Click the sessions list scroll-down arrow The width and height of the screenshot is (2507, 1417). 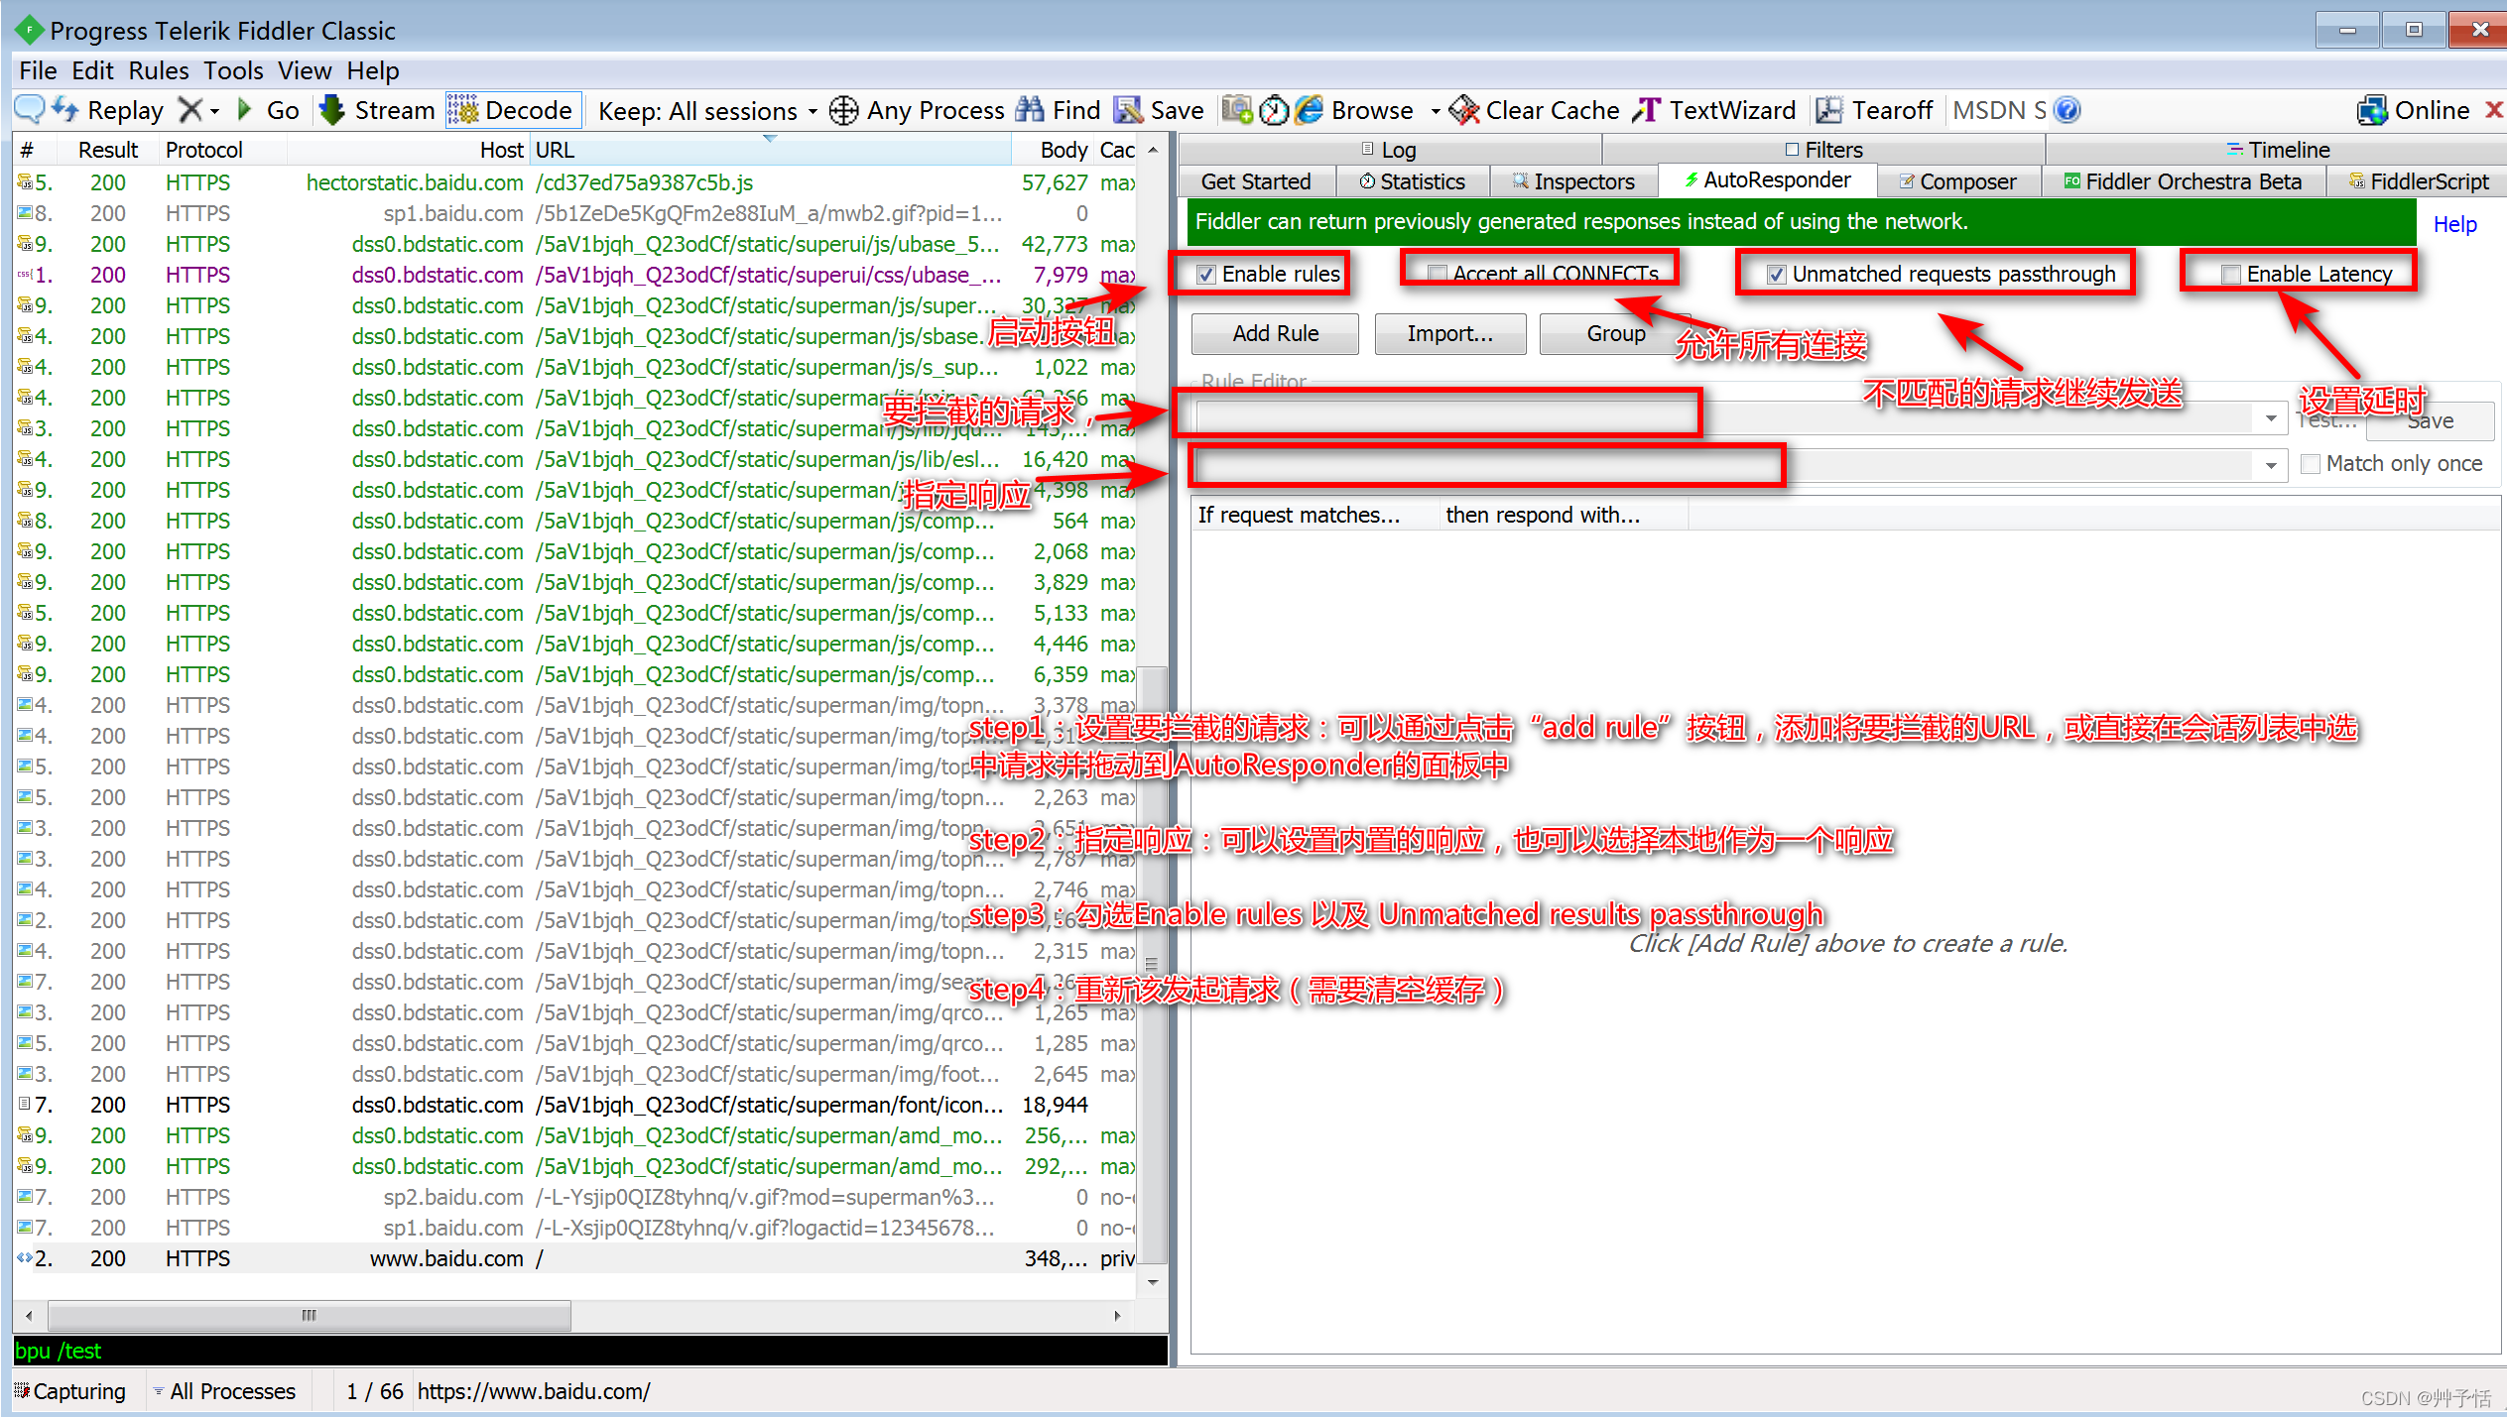click(x=1153, y=1281)
